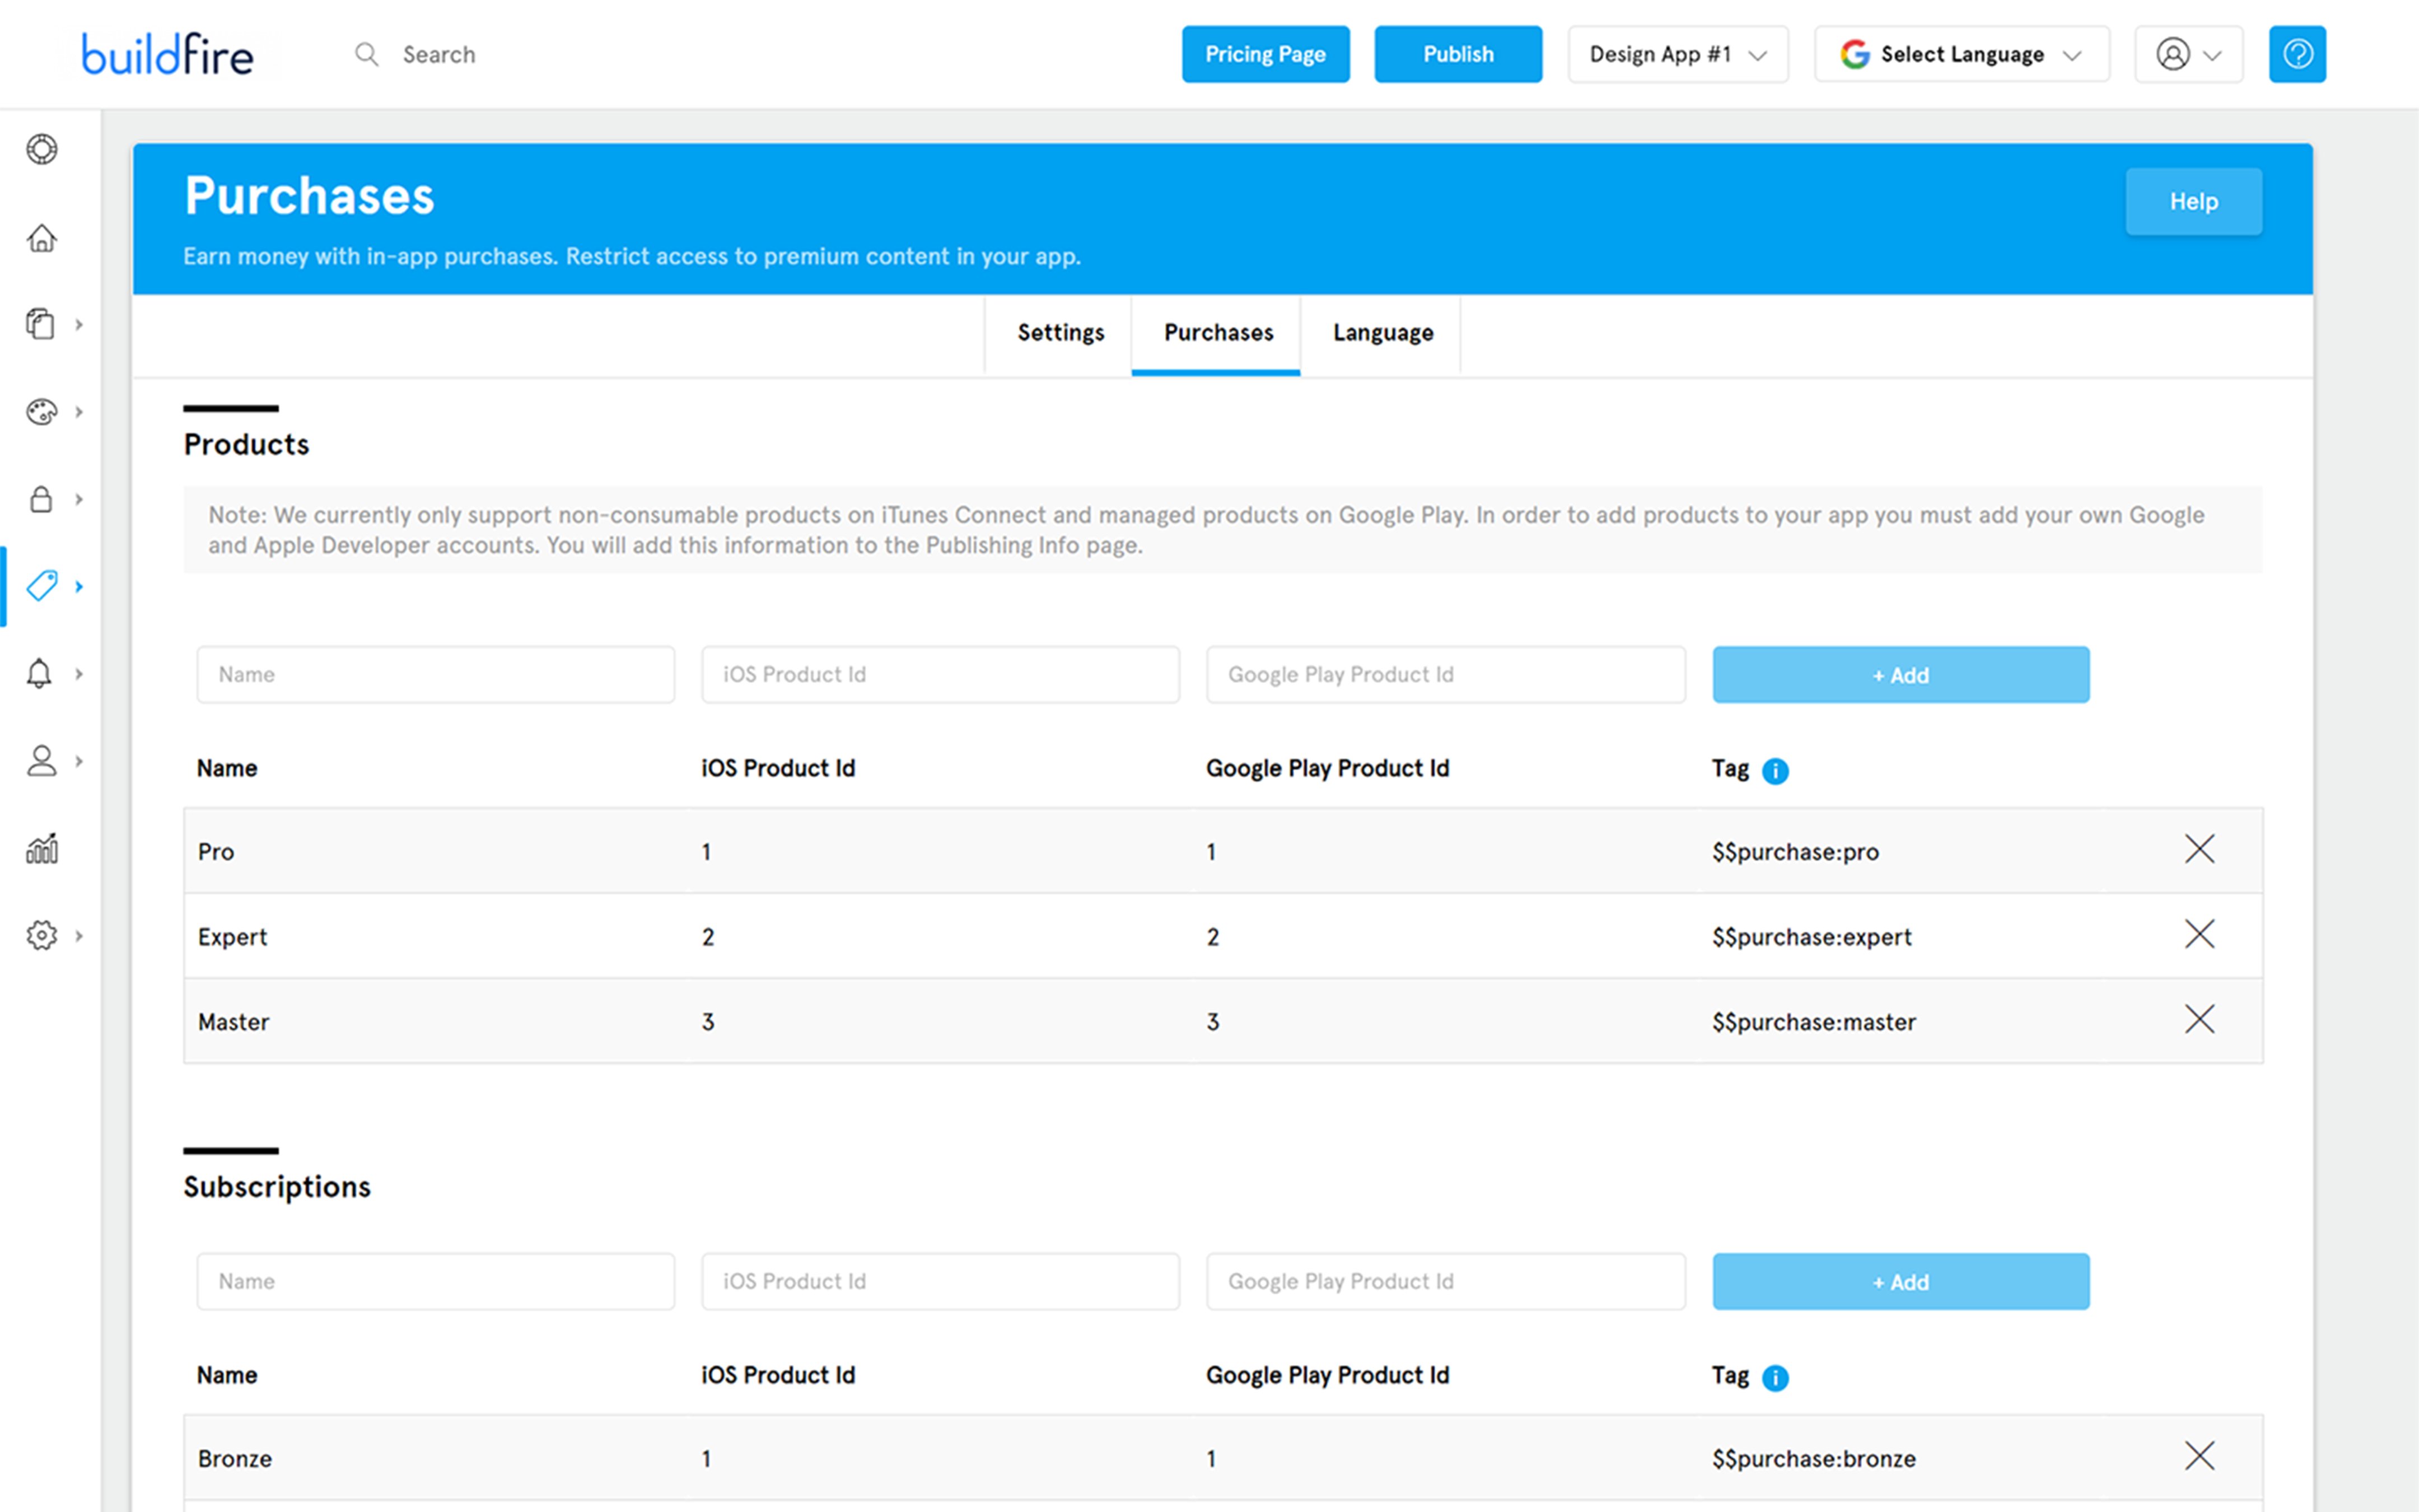2419x1512 pixels.
Task: Expand the Select Language dropdown
Action: 1961,54
